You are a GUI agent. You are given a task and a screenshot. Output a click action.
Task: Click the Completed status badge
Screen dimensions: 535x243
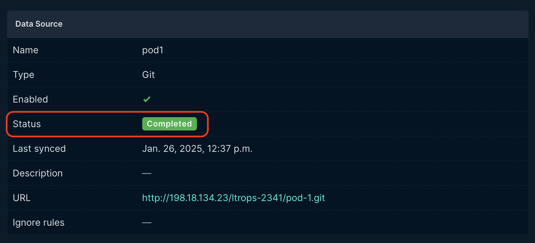tap(170, 124)
